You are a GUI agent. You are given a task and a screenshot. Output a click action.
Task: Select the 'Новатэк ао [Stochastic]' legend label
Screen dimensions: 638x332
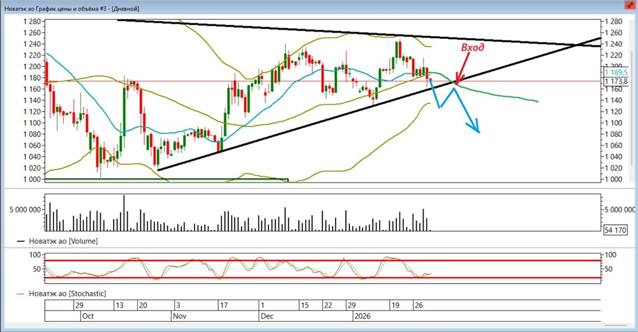click(67, 293)
